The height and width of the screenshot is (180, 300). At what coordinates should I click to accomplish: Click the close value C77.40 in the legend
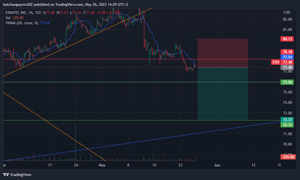tap(89, 13)
